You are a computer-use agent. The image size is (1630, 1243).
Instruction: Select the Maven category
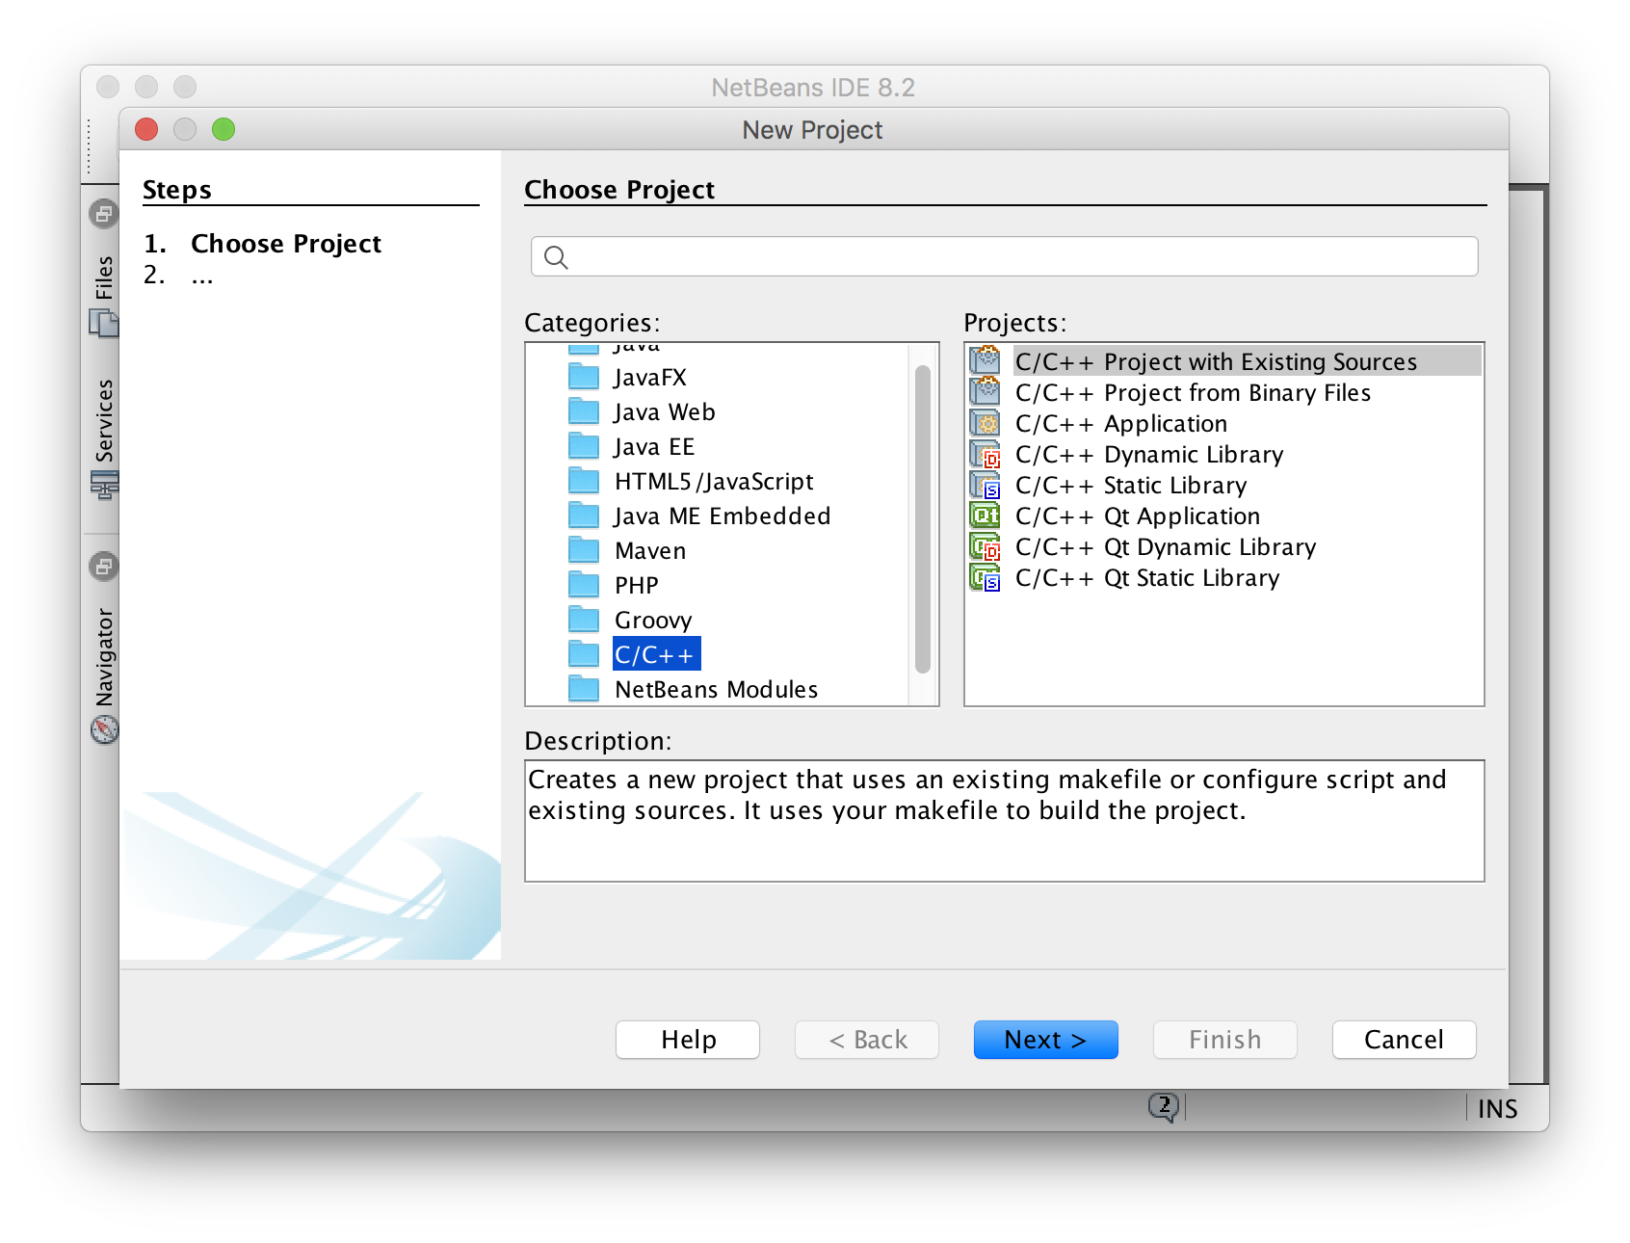(x=650, y=550)
